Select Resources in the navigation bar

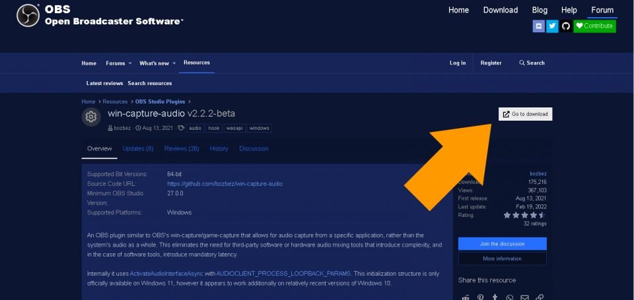[197, 63]
